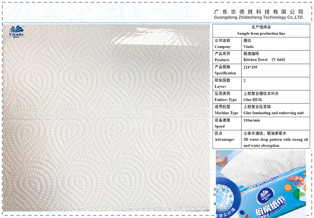Click the "Speed" row label
The width and height of the screenshot is (314, 218).
(x=219, y=126)
